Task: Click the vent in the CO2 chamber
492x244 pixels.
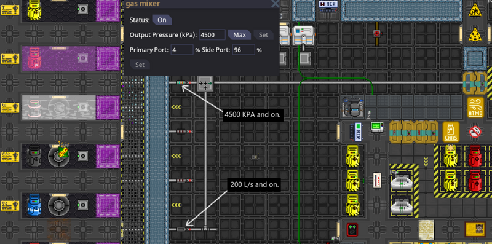Action: click(x=58, y=156)
